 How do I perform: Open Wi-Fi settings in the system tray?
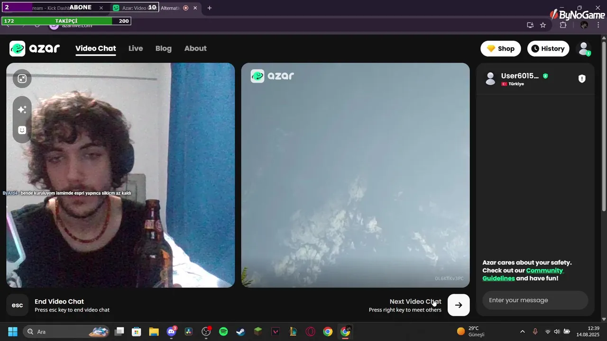pyautogui.click(x=548, y=332)
